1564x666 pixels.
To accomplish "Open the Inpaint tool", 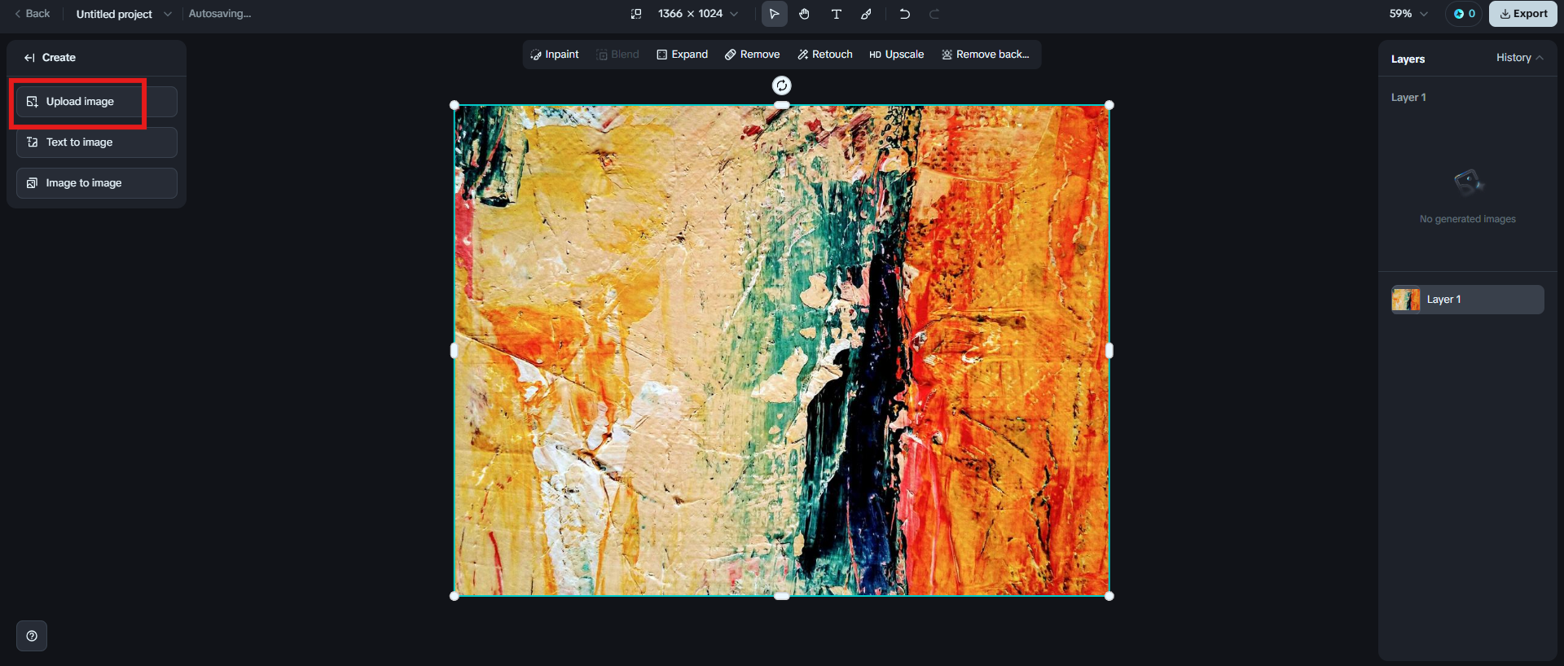I will point(555,55).
